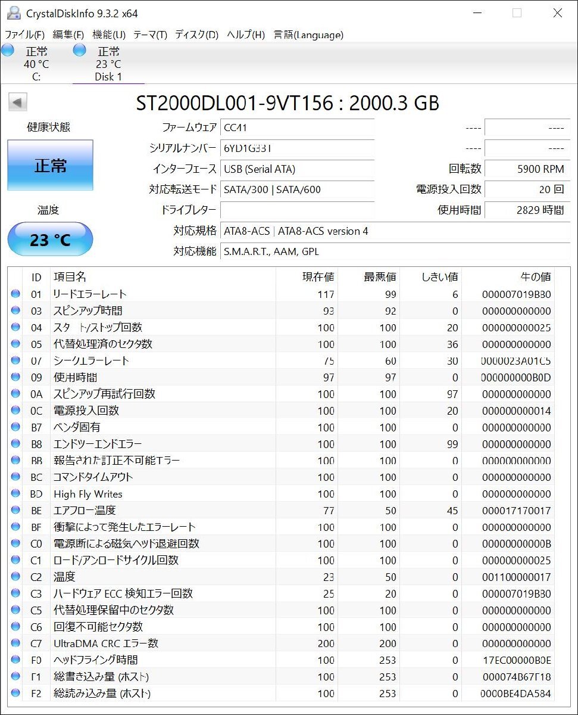Click the 項目名 column header
578x715 pixels.
pos(163,277)
